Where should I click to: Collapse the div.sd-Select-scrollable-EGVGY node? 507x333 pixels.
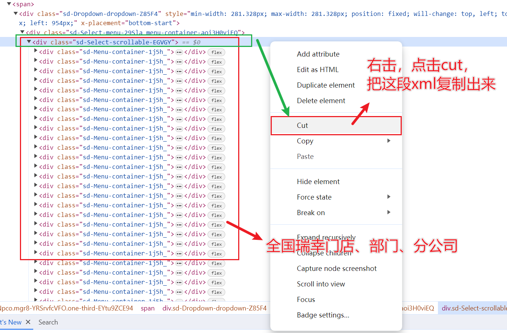tap(29, 42)
